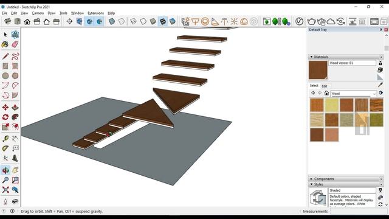
Task: Click the materials Back arrow
Action: click(313, 93)
